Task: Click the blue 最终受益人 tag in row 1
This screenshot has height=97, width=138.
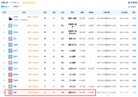Action: point(24,20)
